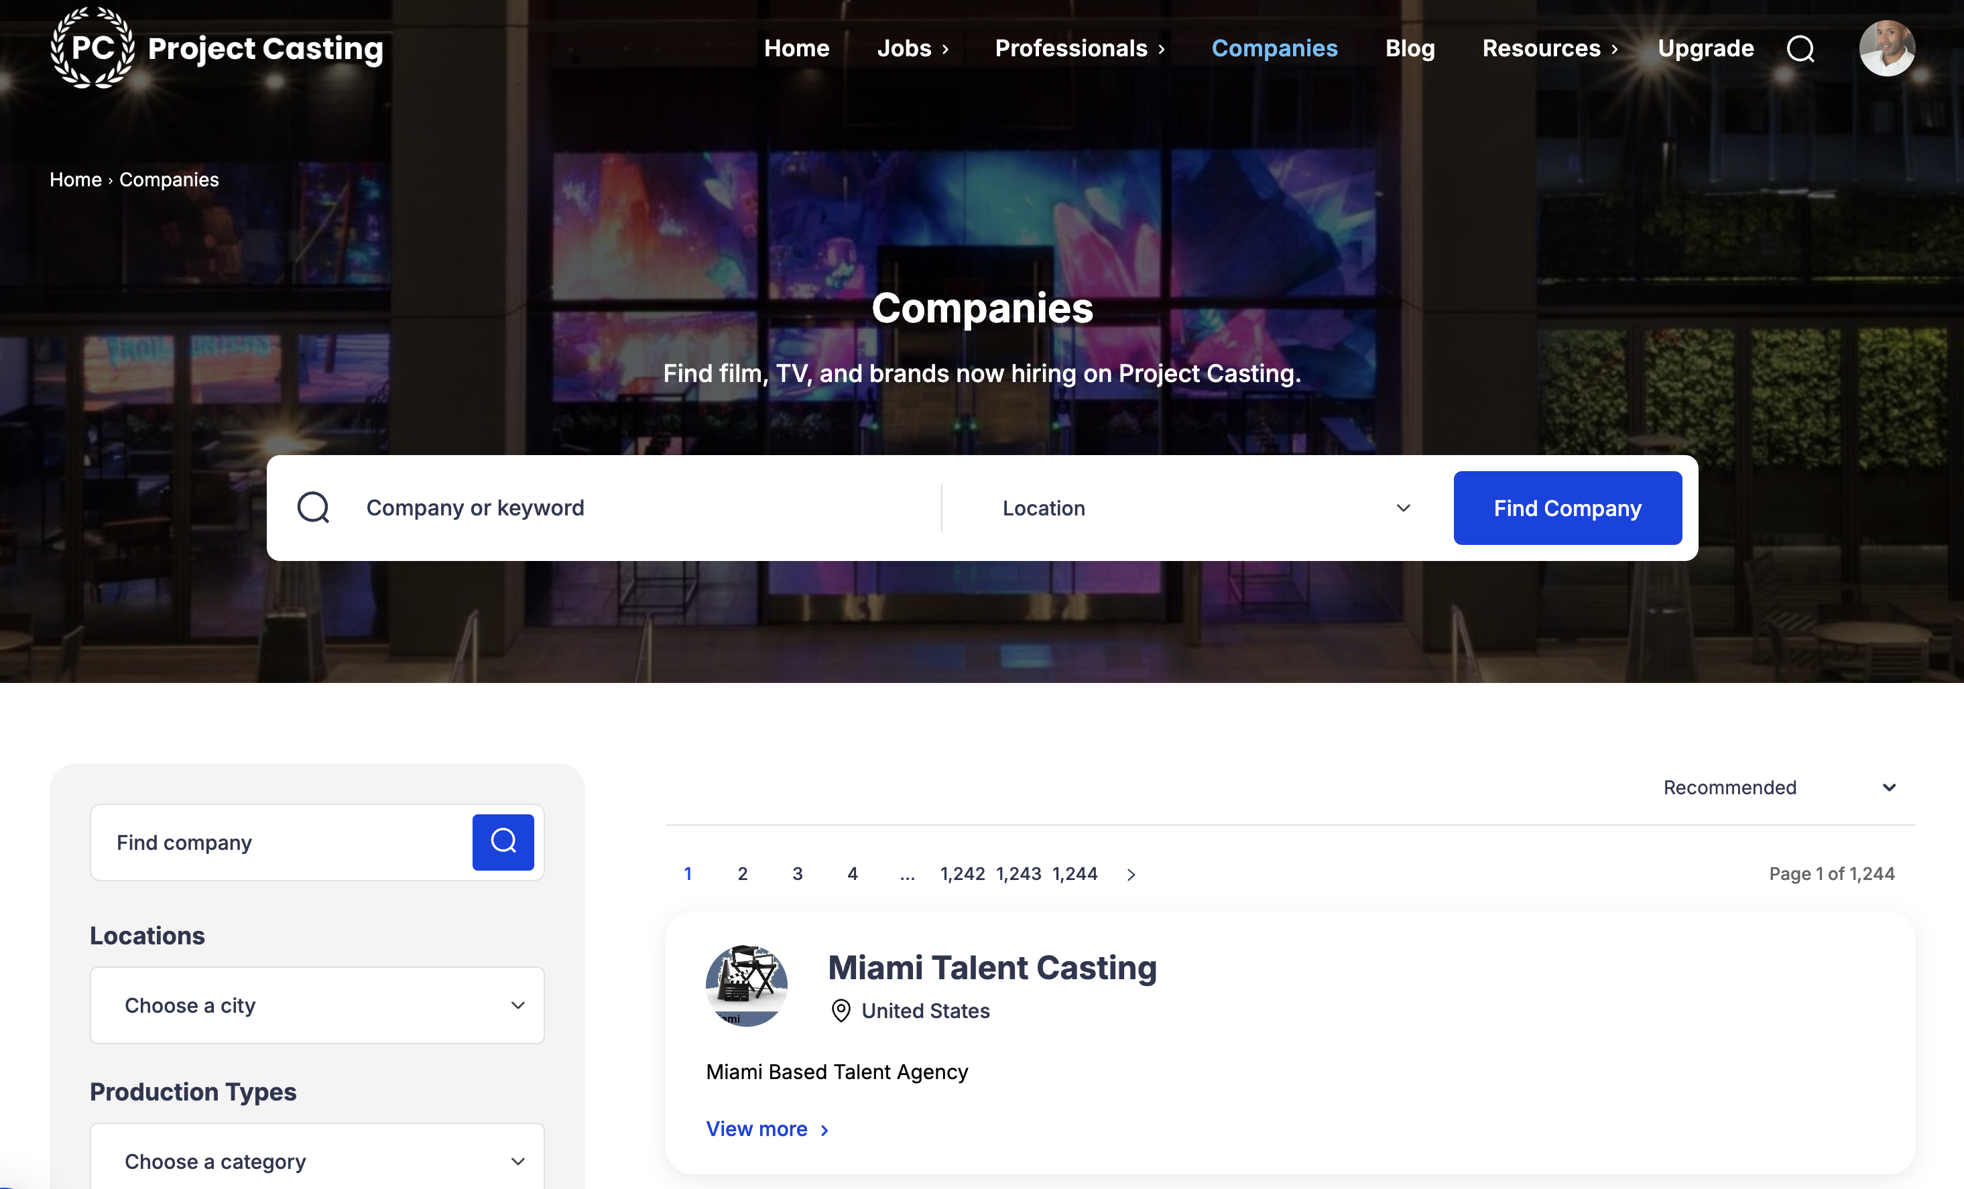This screenshot has width=1964, height=1189.
Task: Open the Professionals navigation menu
Action: [x=1079, y=49]
